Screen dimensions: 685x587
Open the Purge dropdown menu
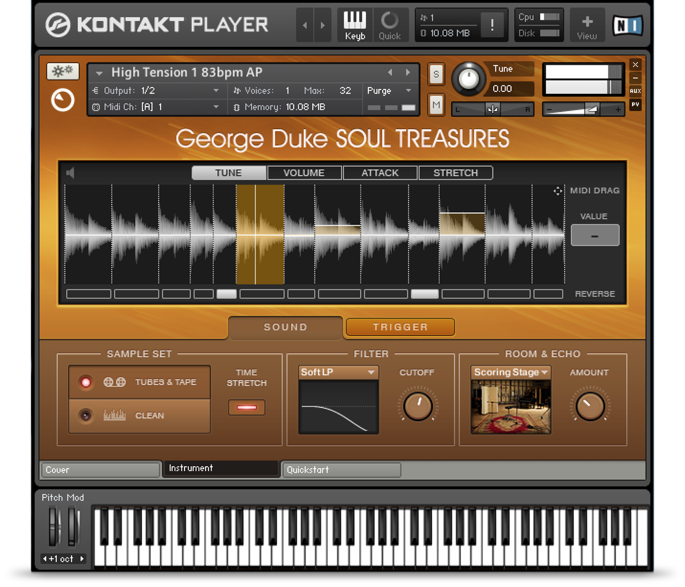pyautogui.click(x=389, y=91)
